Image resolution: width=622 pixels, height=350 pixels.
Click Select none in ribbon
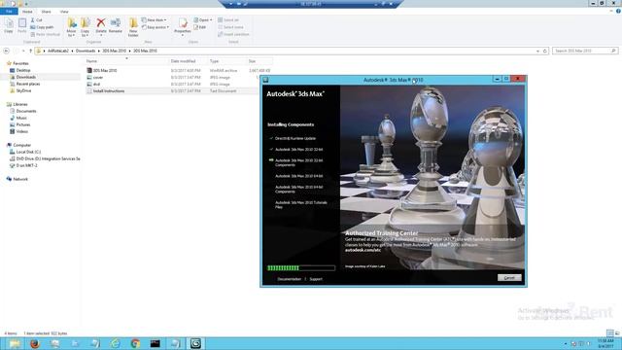(231, 27)
